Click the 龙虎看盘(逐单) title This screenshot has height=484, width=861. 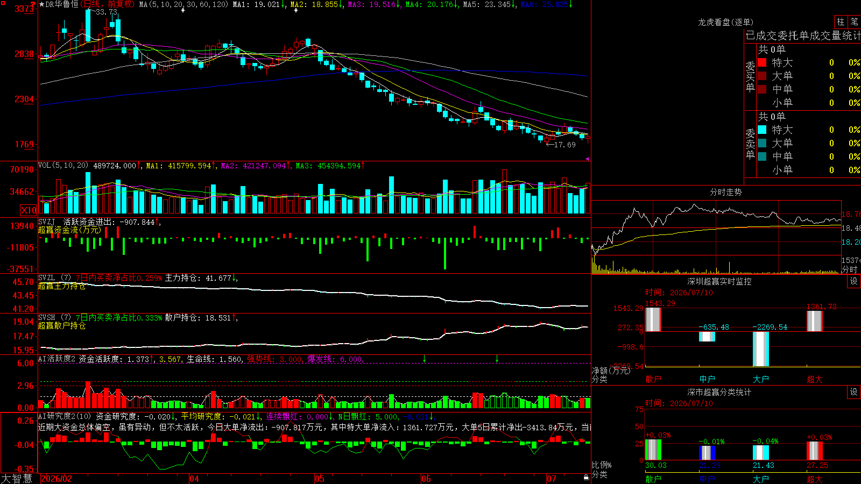pyautogui.click(x=725, y=22)
